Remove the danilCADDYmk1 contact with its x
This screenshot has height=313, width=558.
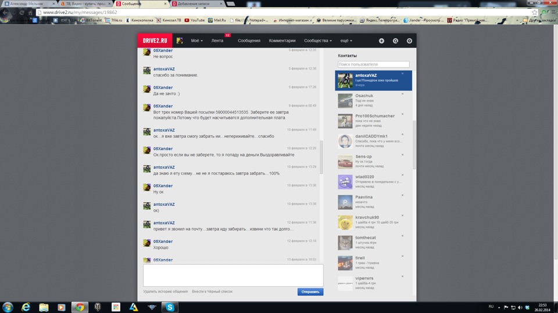[x=402, y=134]
